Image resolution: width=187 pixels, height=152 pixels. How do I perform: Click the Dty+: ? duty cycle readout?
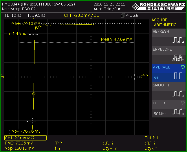tap(109, 148)
